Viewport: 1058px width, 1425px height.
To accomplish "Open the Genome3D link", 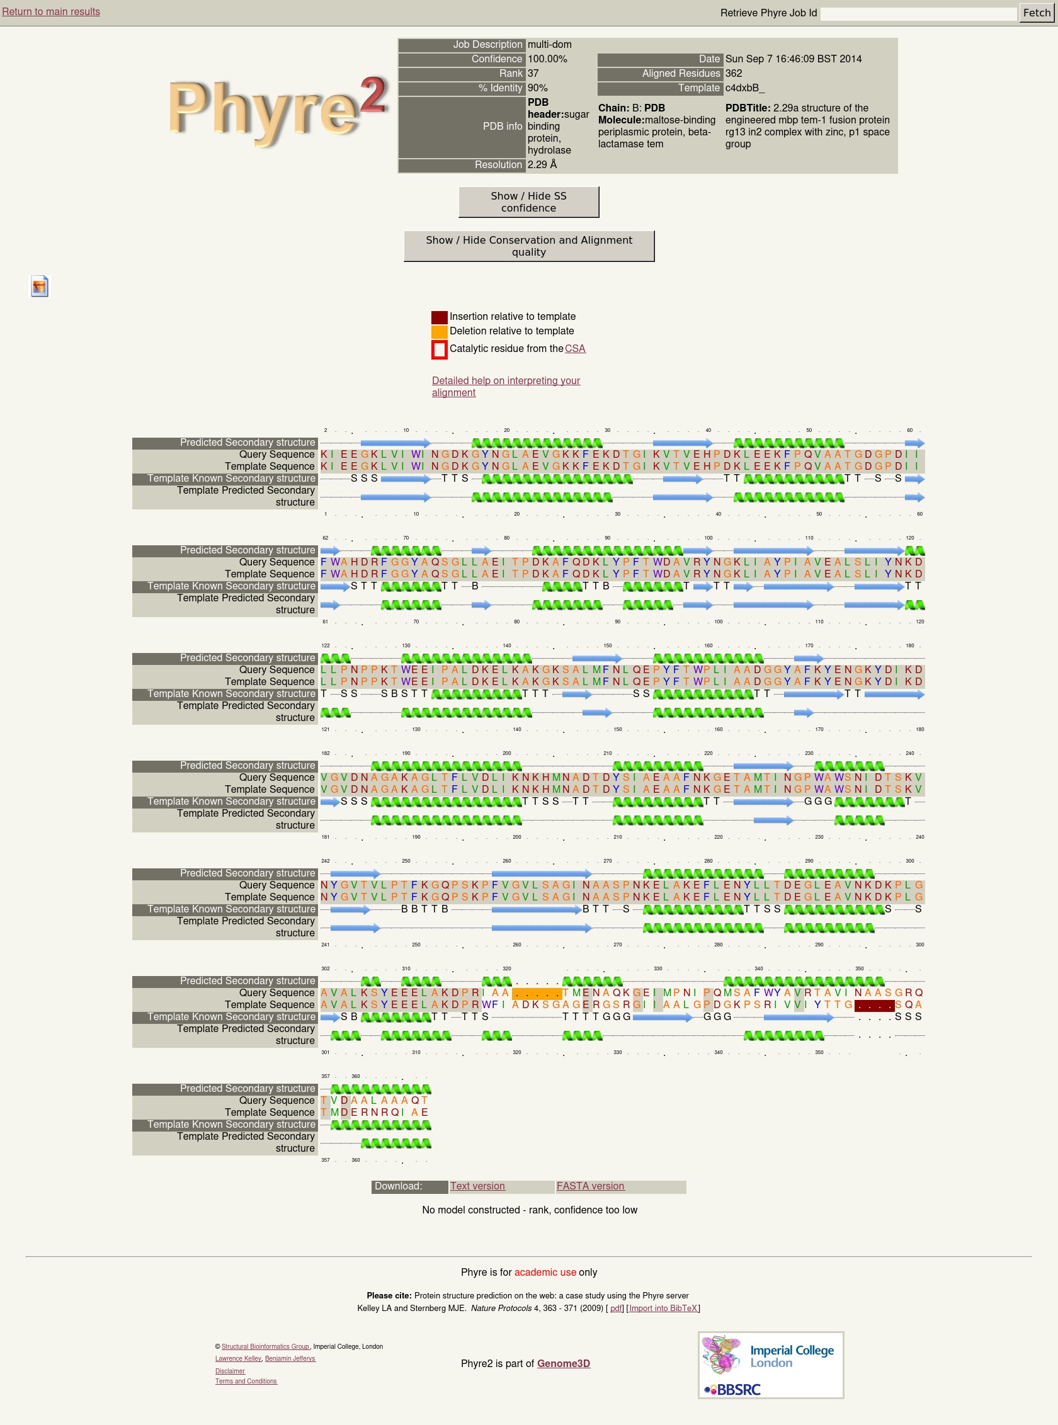I will click(x=563, y=1363).
